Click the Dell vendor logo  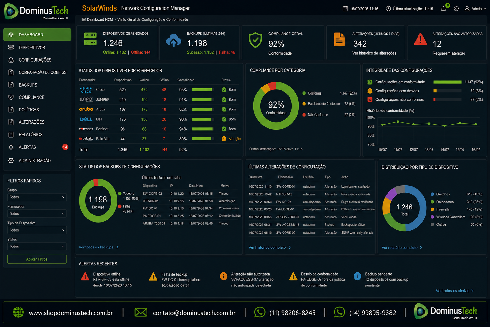point(86,119)
